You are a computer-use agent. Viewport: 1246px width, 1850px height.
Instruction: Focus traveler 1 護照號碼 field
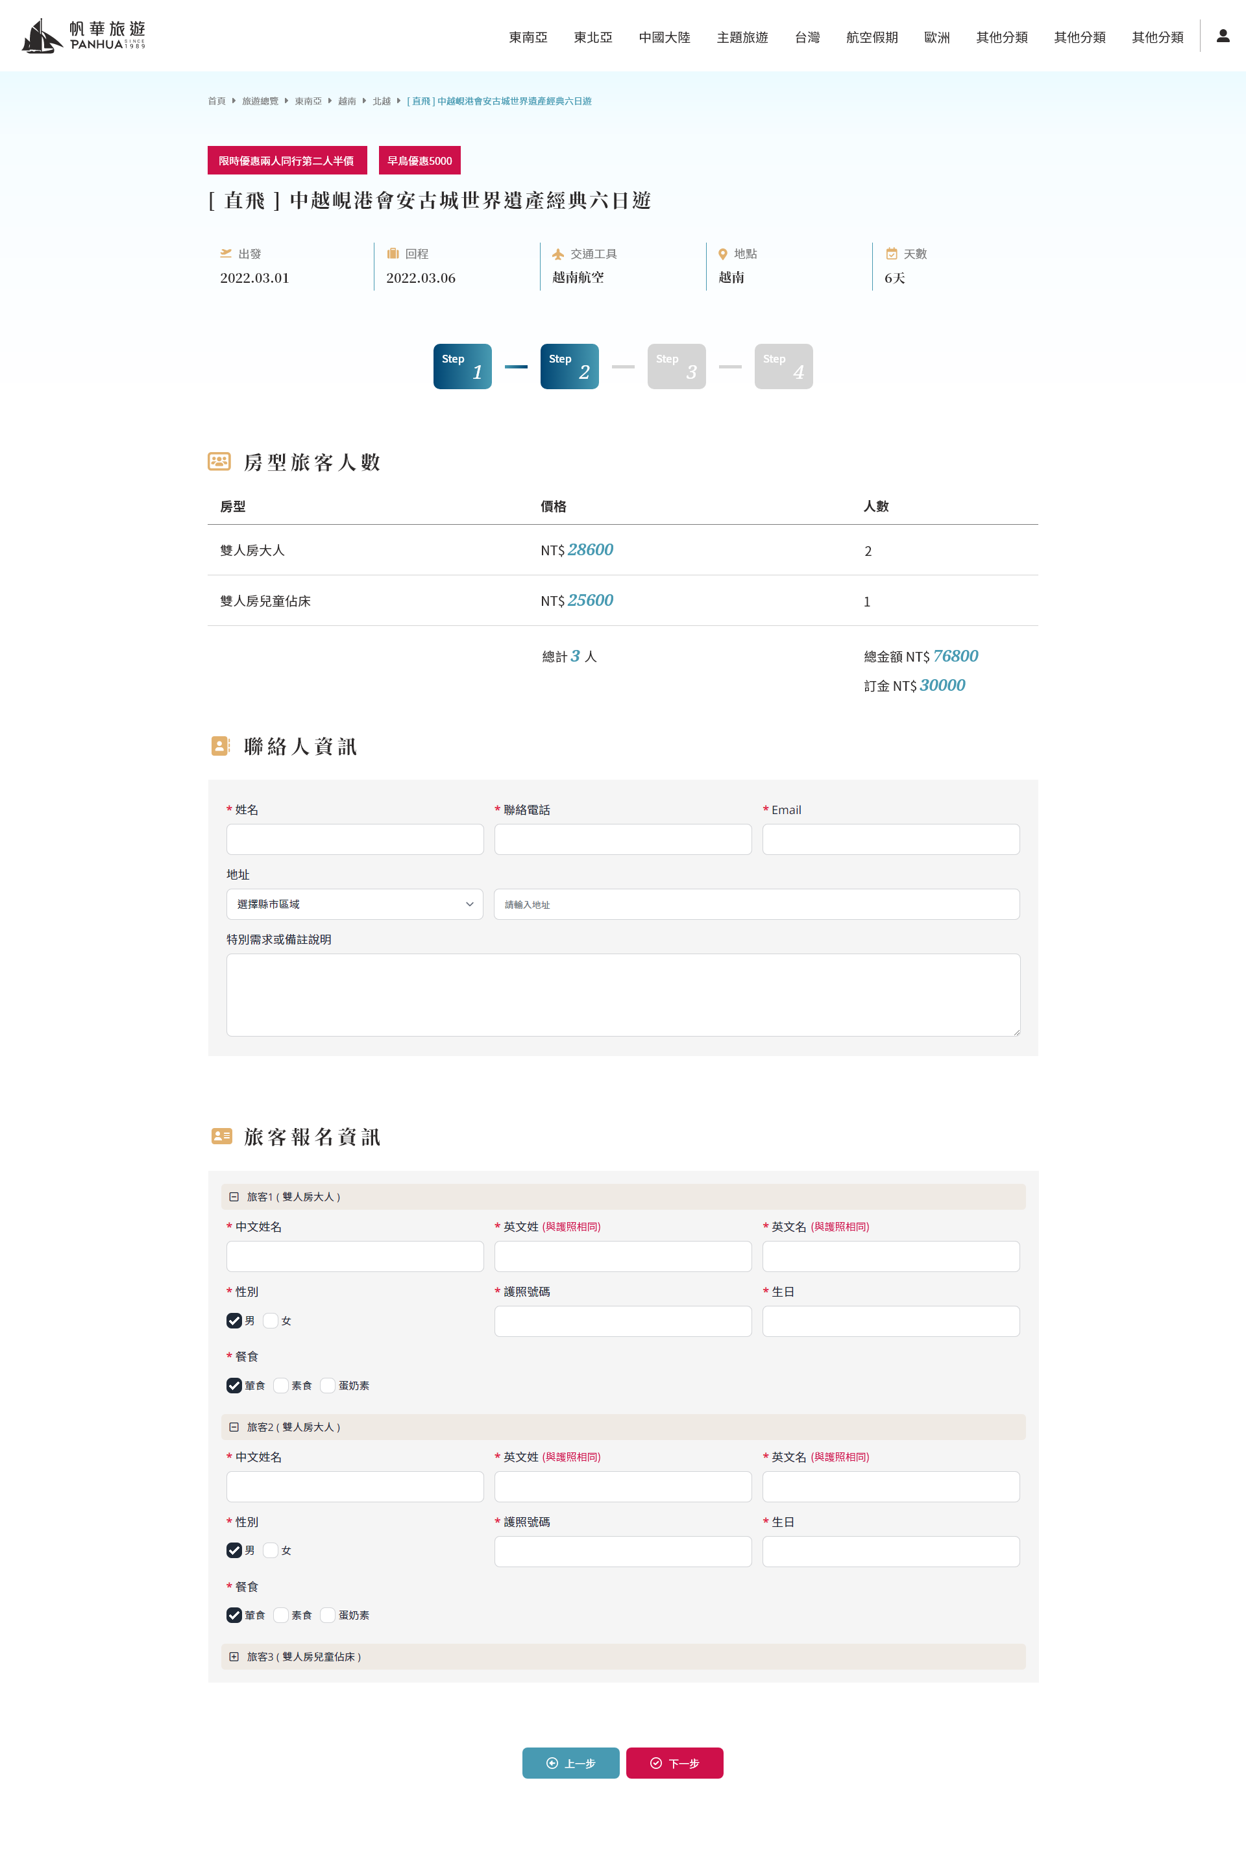point(623,1321)
